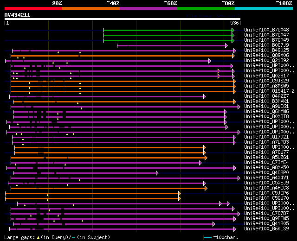The width and height of the screenshot is (297, 241).
Task: Click the white AV434211 query sequence bar
Action: point(123,19)
